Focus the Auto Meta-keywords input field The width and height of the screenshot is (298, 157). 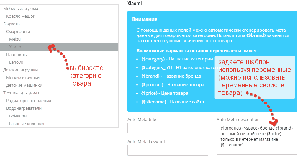(168, 151)
